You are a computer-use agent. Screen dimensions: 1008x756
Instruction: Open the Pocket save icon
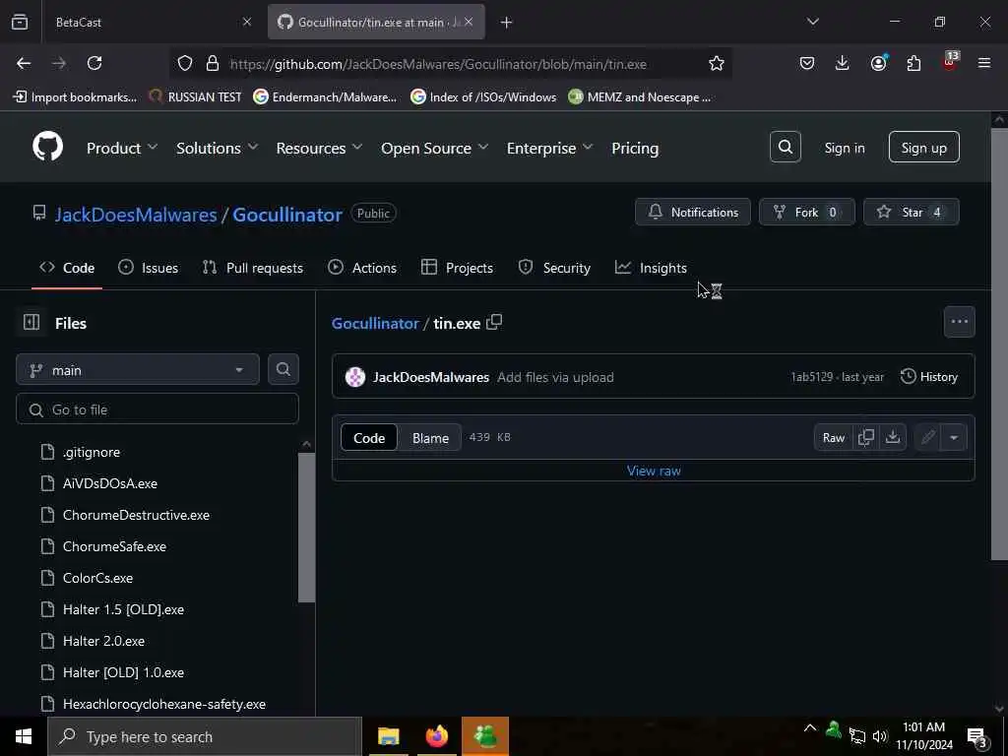tap(807, 63)
